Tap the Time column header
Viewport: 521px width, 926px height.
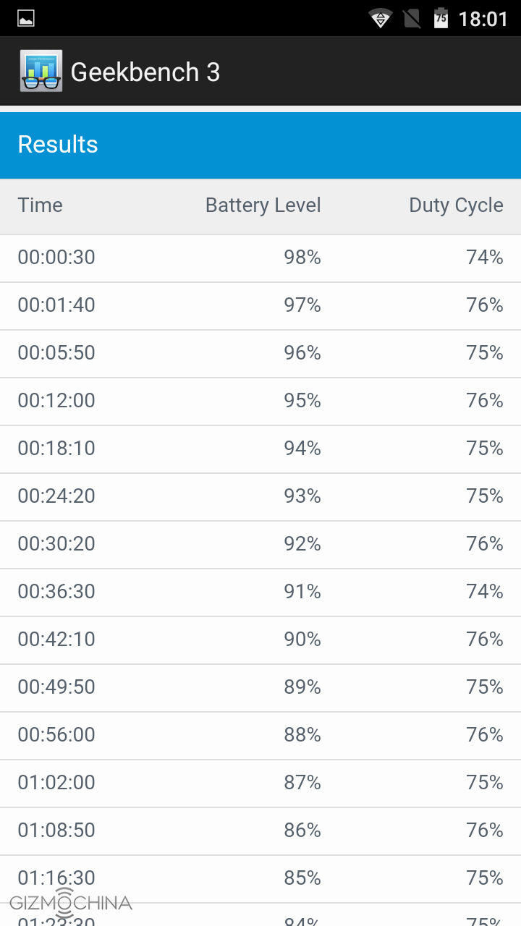click(41, 205)
